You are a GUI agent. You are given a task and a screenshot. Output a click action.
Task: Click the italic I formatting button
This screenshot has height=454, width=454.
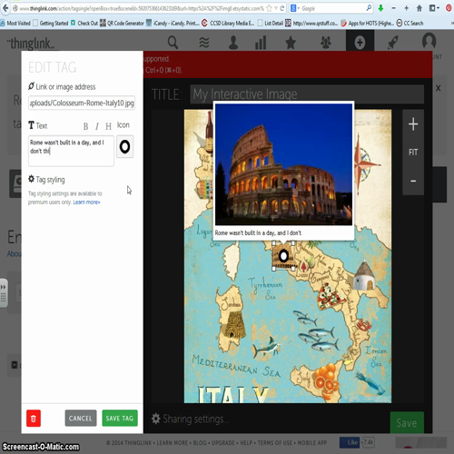[97, 126]
